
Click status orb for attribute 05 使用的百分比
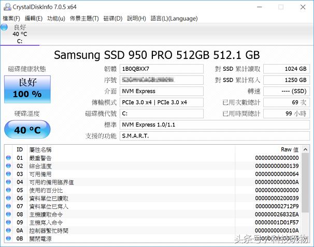coord(8,190)
